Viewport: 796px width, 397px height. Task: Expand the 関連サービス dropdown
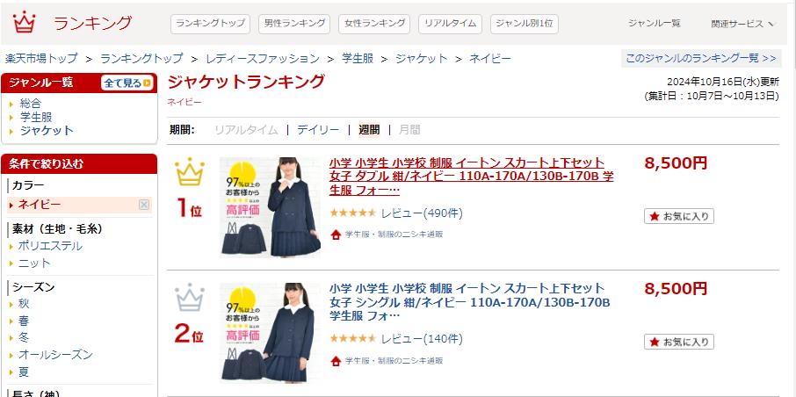coord(742,24)
